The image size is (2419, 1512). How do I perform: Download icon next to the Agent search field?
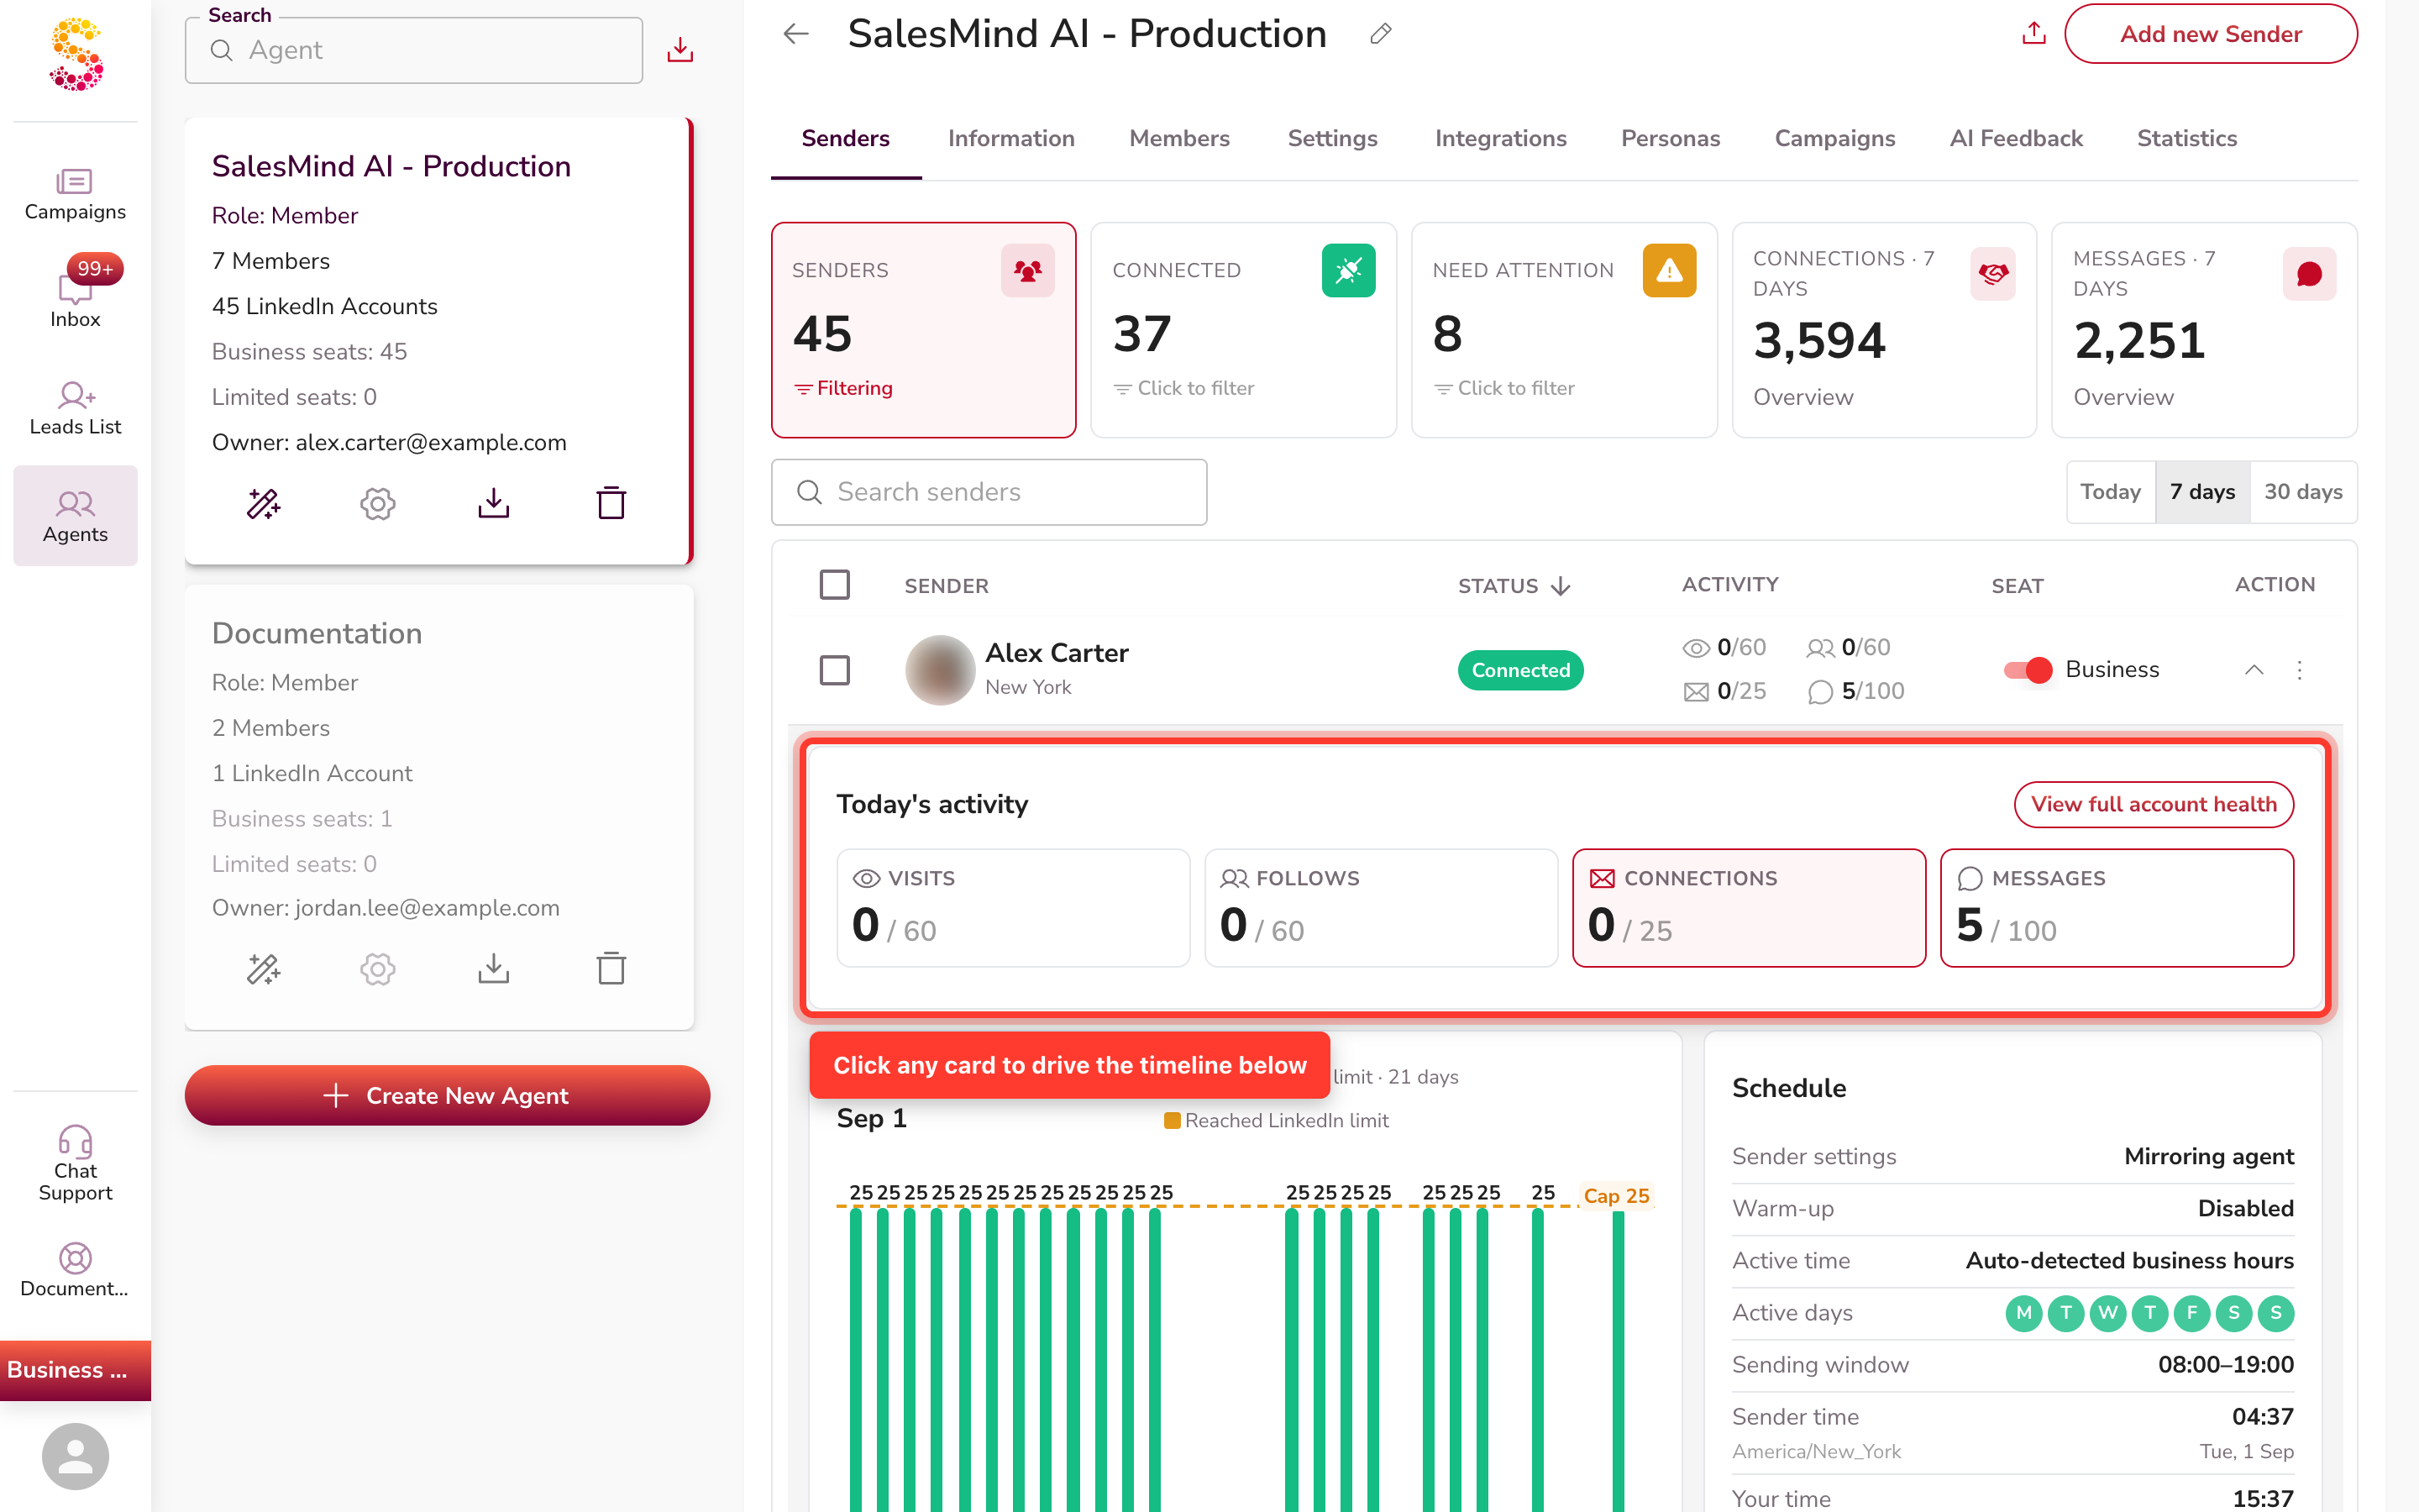(680, 49)
